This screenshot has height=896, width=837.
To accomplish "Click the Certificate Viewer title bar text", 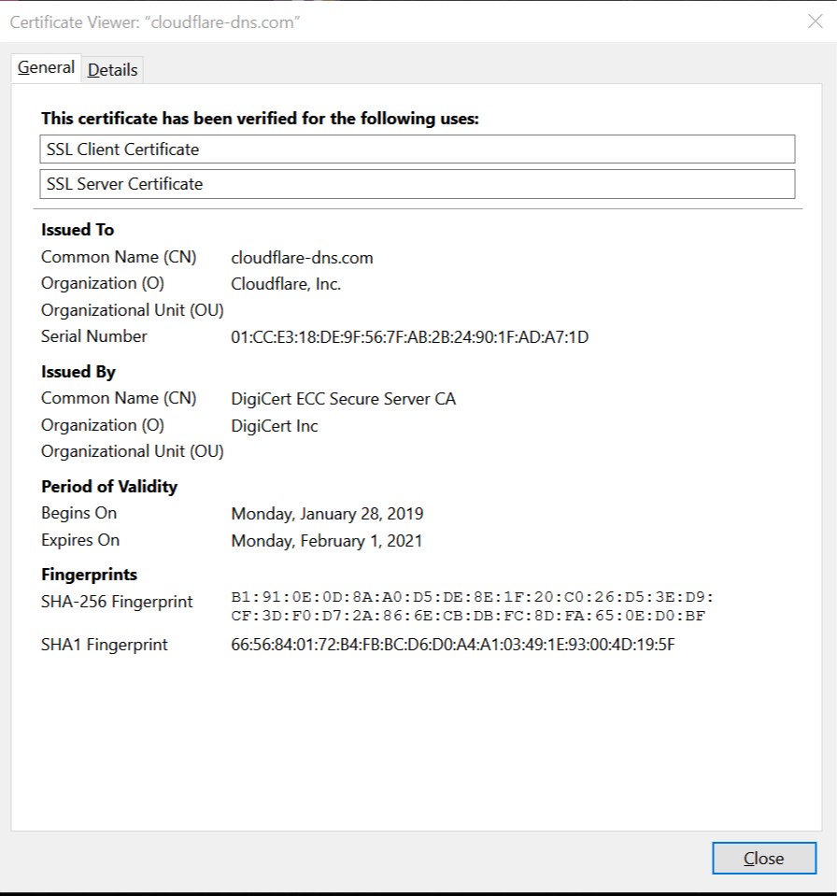I will 154,22.
